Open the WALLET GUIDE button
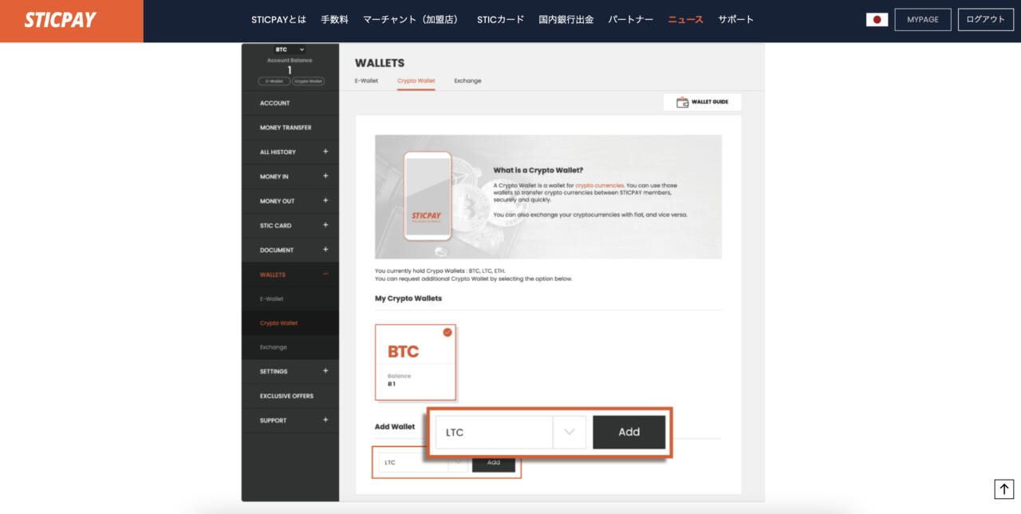The image size is (1021, 514). tap(703, 102)
